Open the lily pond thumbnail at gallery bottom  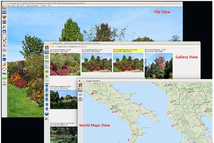point(64,135)
